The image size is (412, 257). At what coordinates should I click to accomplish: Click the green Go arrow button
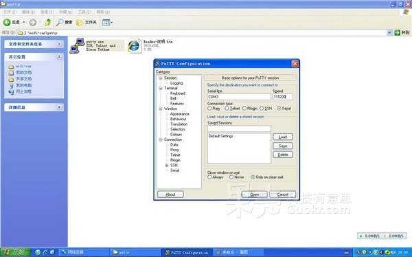(x=397, y=32)
